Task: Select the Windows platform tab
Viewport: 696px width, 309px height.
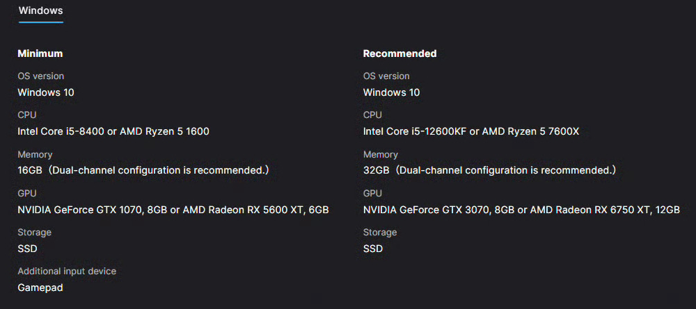Action: click(40, 11)
